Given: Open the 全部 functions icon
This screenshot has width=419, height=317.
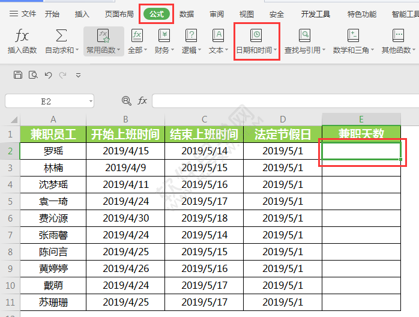Looking at the screenshot, I should point(137,35).
